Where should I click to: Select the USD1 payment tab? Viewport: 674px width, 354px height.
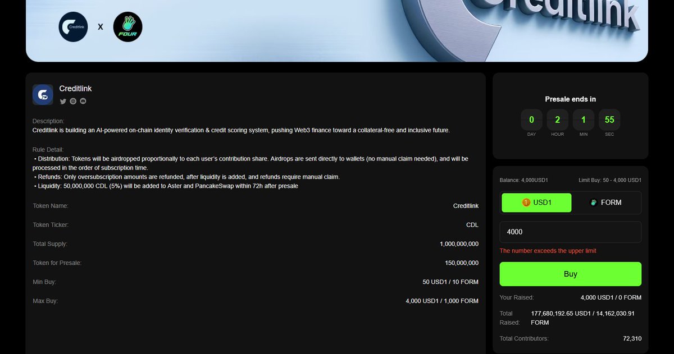point(536,203)
